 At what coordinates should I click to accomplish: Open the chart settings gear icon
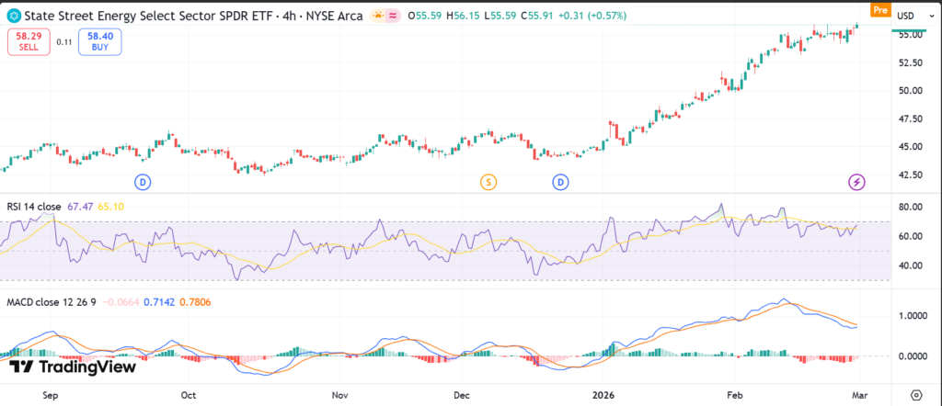click(915, 394)
